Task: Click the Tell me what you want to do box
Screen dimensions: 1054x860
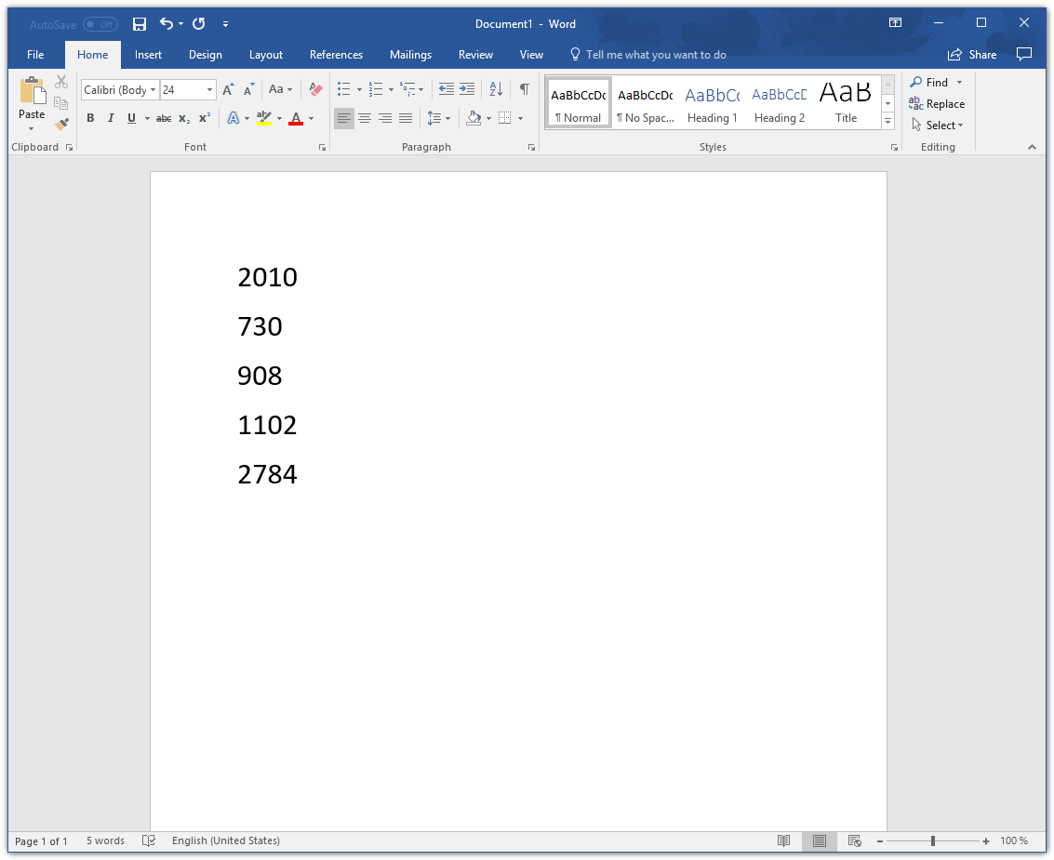Action: (x=648, y=55)
